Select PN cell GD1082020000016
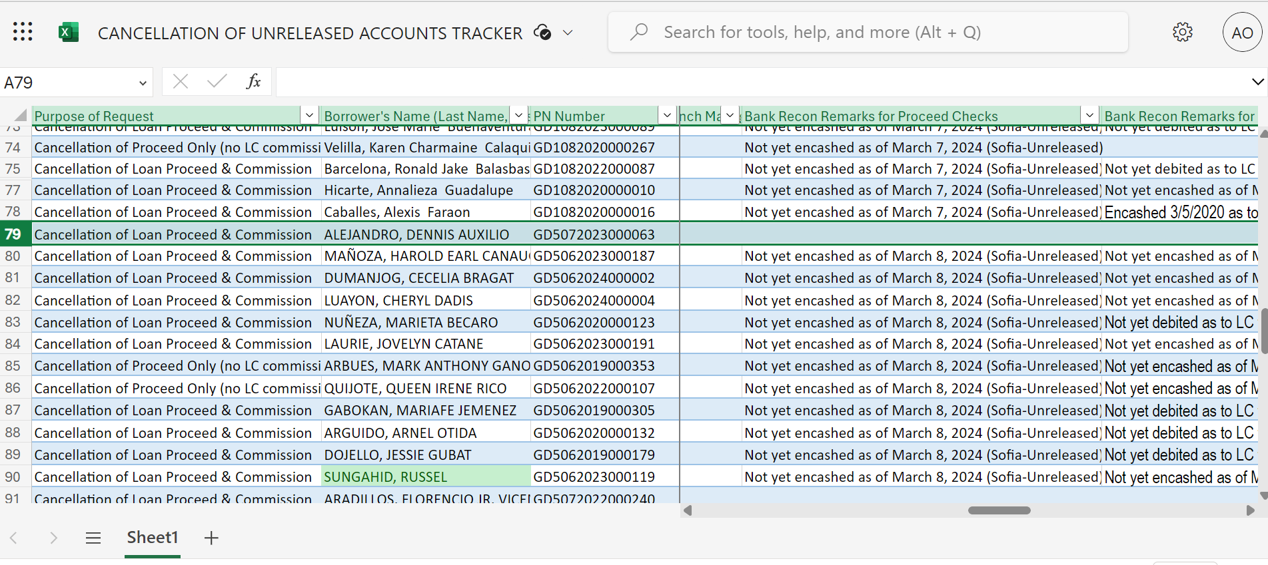Viewport: 1268px width, 565px height. (x=604, y=212)
